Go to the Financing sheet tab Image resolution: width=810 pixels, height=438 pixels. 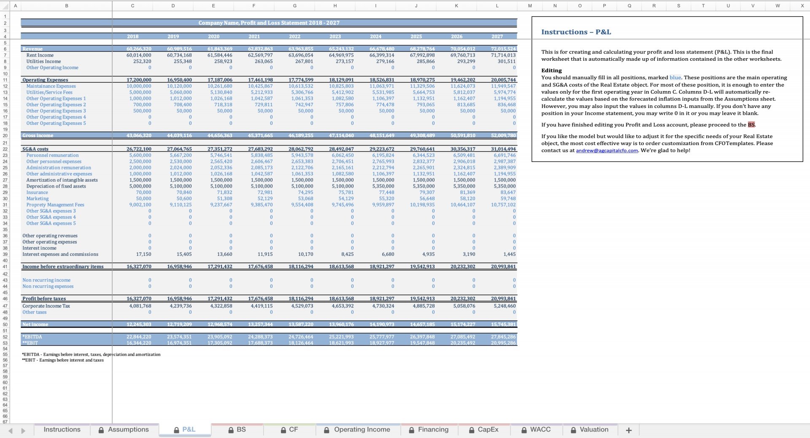point(429,430)
